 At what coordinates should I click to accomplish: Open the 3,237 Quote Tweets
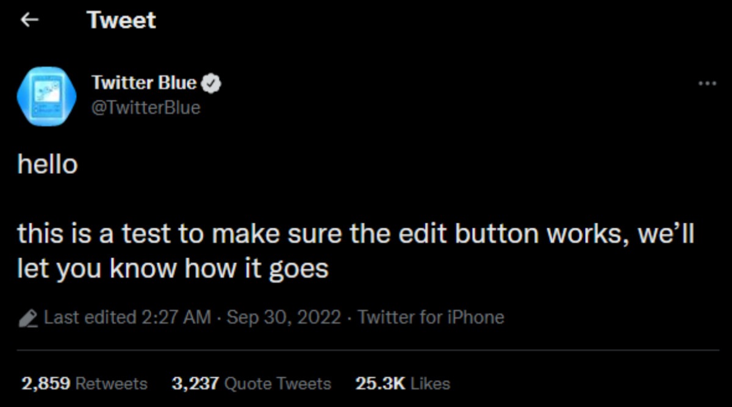[x=251, y=383]
